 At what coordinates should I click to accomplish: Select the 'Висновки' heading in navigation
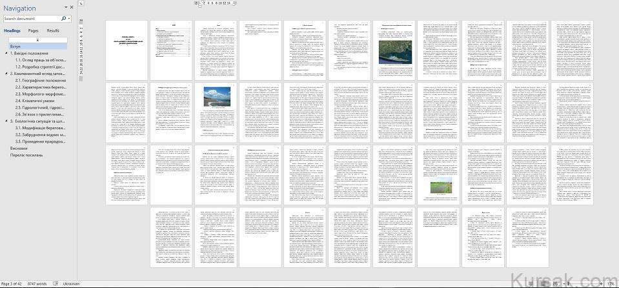click(19, 148)
